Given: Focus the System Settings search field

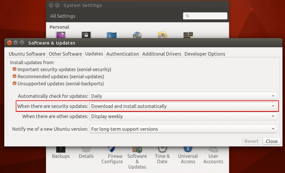Looking at the screenshot, I should coord(208,16).
